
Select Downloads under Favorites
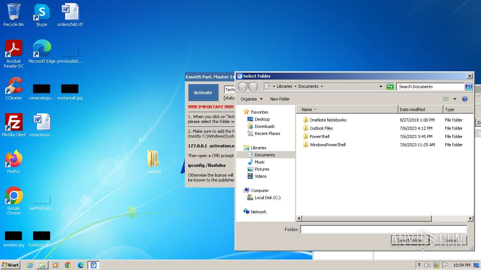point(265,126)
